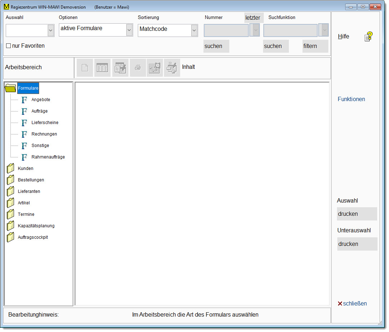Click drucken button under Unterauswahl

coord(357,244)
